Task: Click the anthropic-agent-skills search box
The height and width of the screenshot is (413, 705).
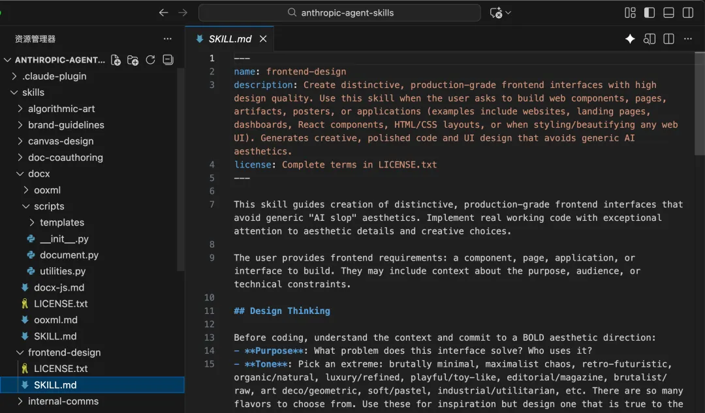Action: (x=339, y=13)
